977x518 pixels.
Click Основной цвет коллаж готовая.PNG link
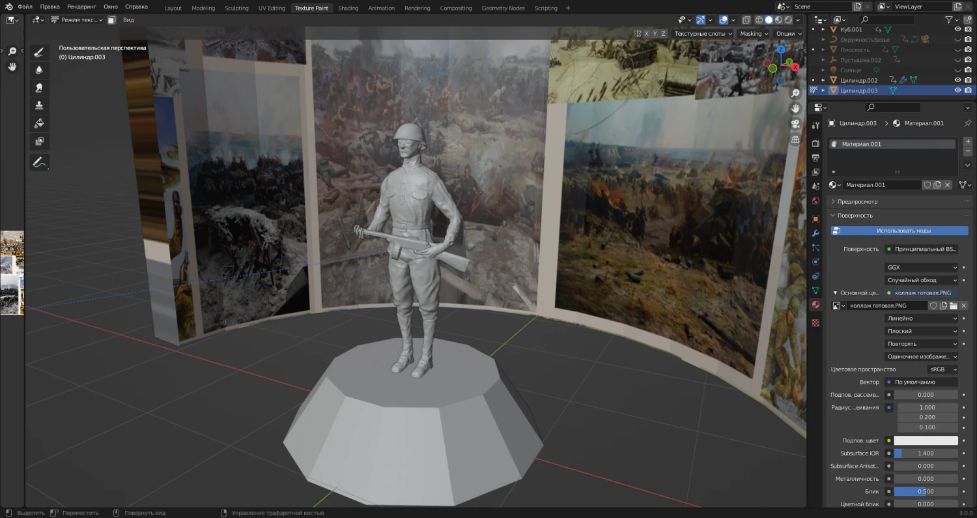[921, 293]
